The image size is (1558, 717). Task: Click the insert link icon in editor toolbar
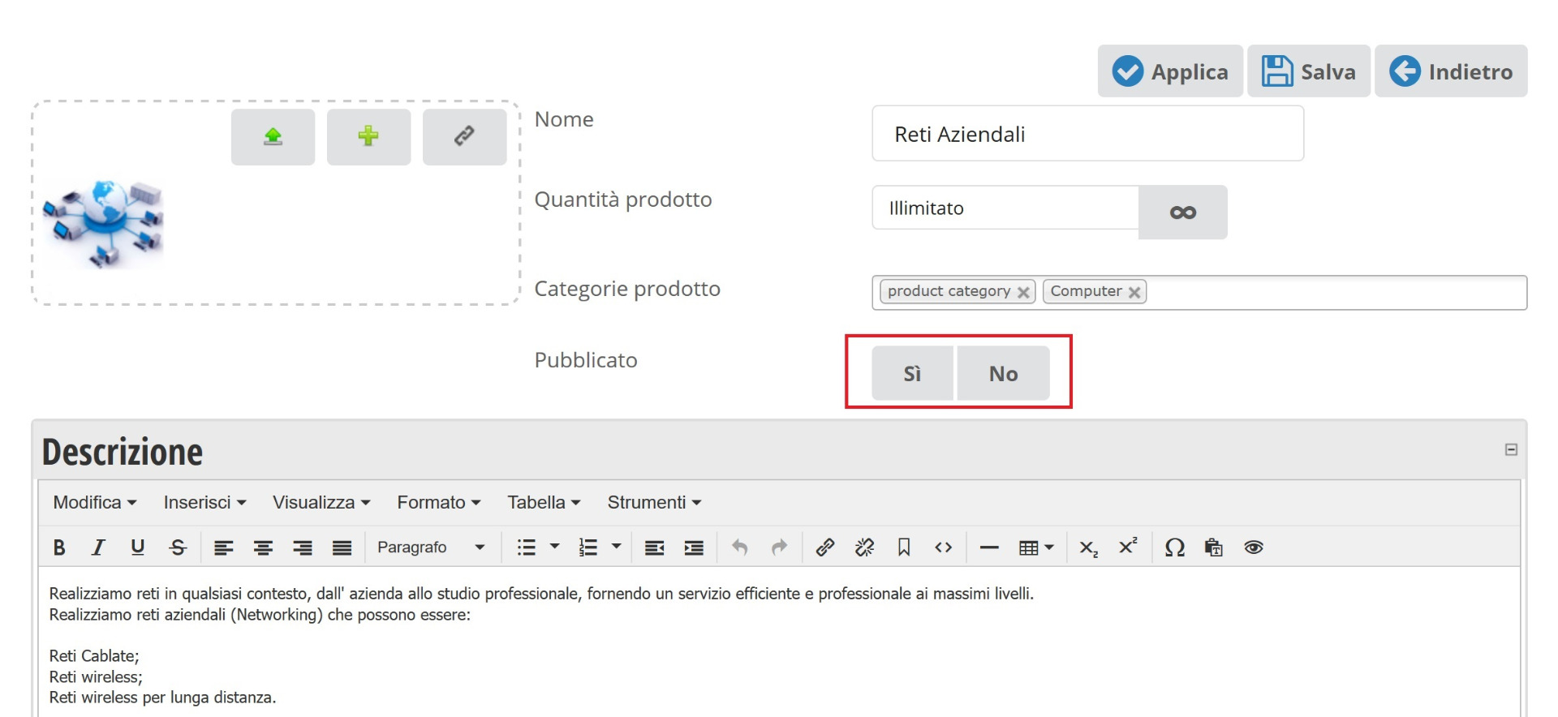click(x=824, y=547)
